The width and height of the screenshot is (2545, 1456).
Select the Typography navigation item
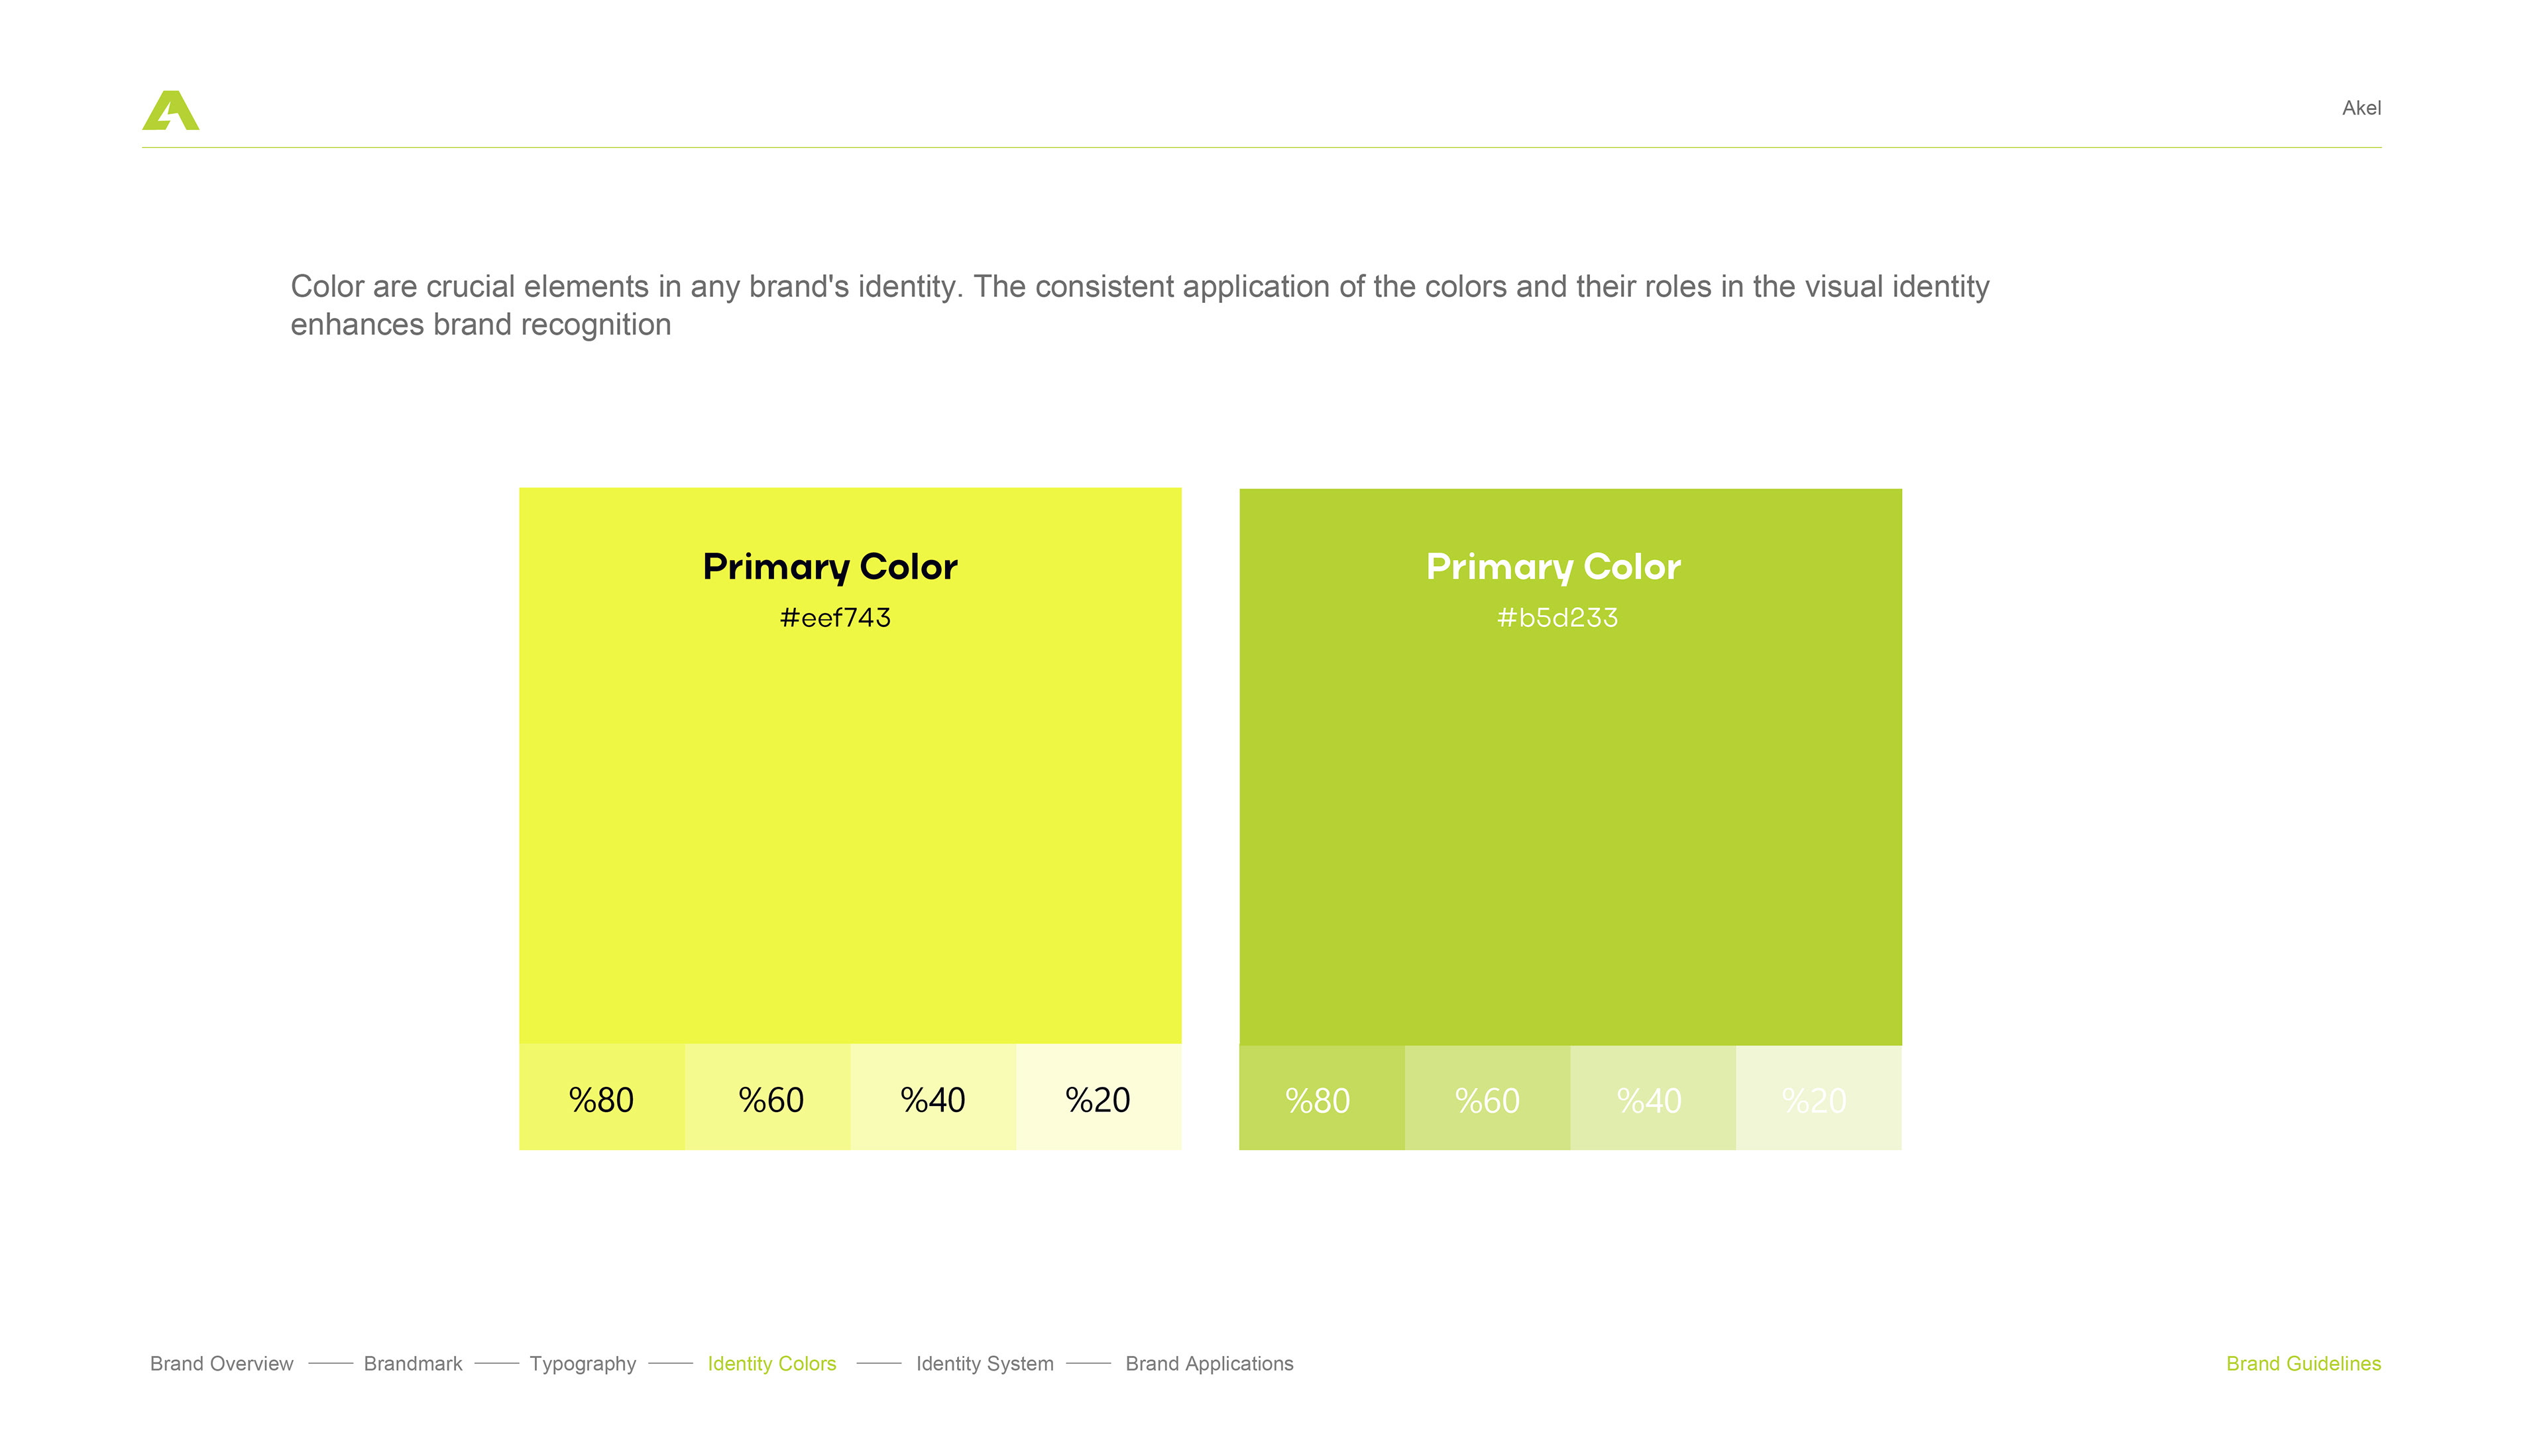[582, 1363]
